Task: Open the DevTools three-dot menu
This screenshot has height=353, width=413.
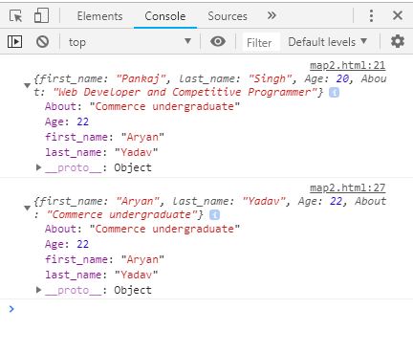Action: pyautogui.click(x=371, y=15)
